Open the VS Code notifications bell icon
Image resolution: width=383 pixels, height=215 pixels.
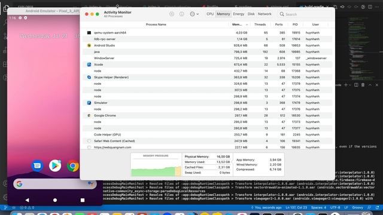[378, 208]
